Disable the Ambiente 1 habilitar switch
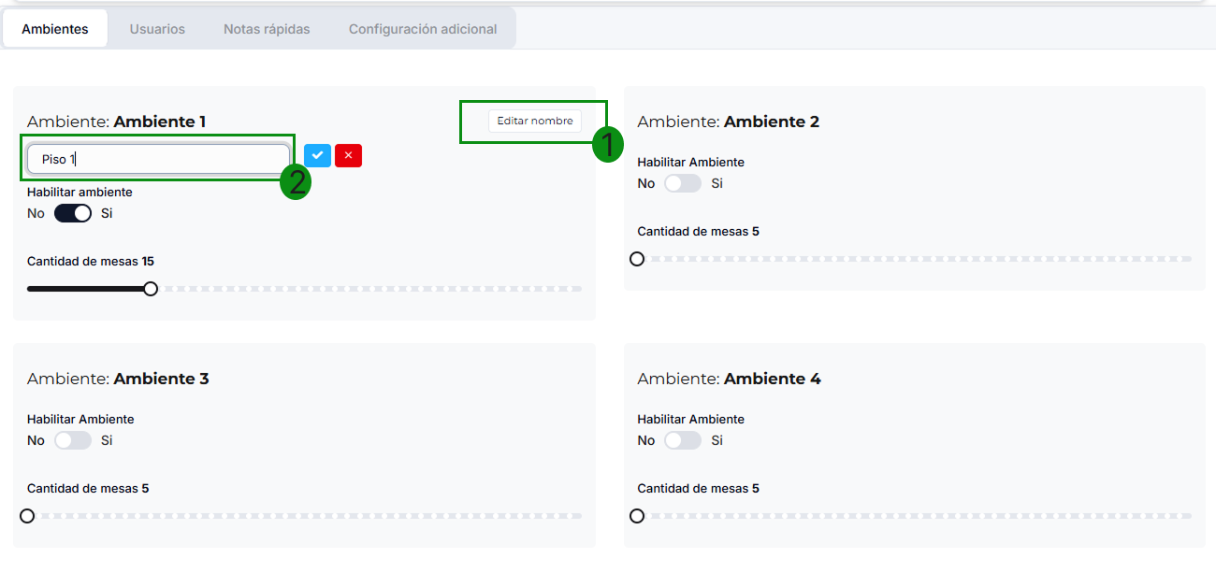The height and width of the screenshot is (573, 1216). [73, 213]
